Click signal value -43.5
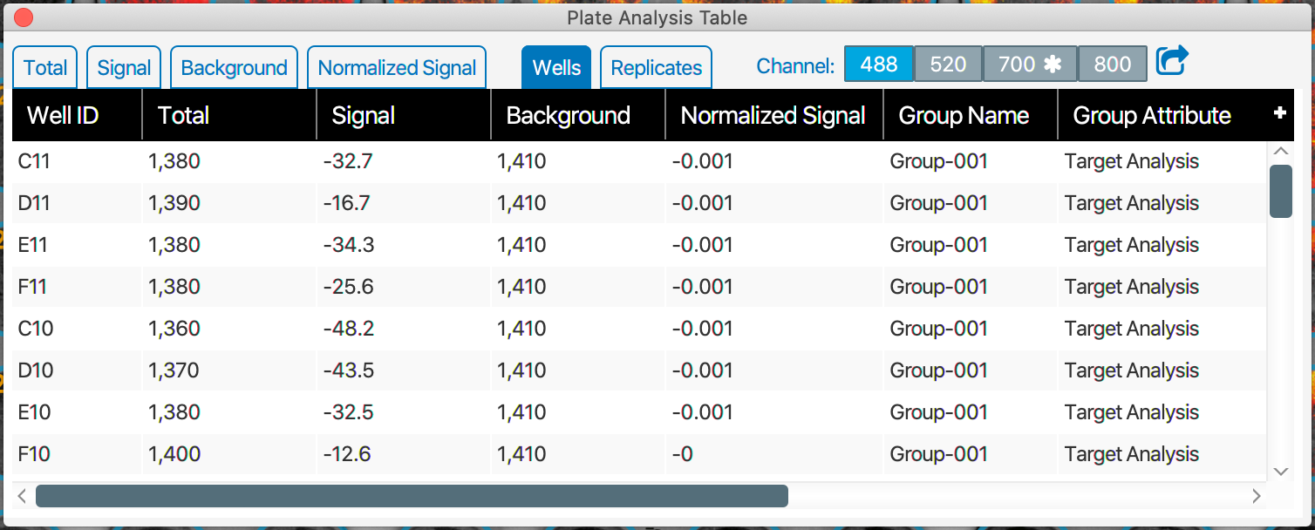Viewport: 1315px width, 530px height. click(349, 370)
